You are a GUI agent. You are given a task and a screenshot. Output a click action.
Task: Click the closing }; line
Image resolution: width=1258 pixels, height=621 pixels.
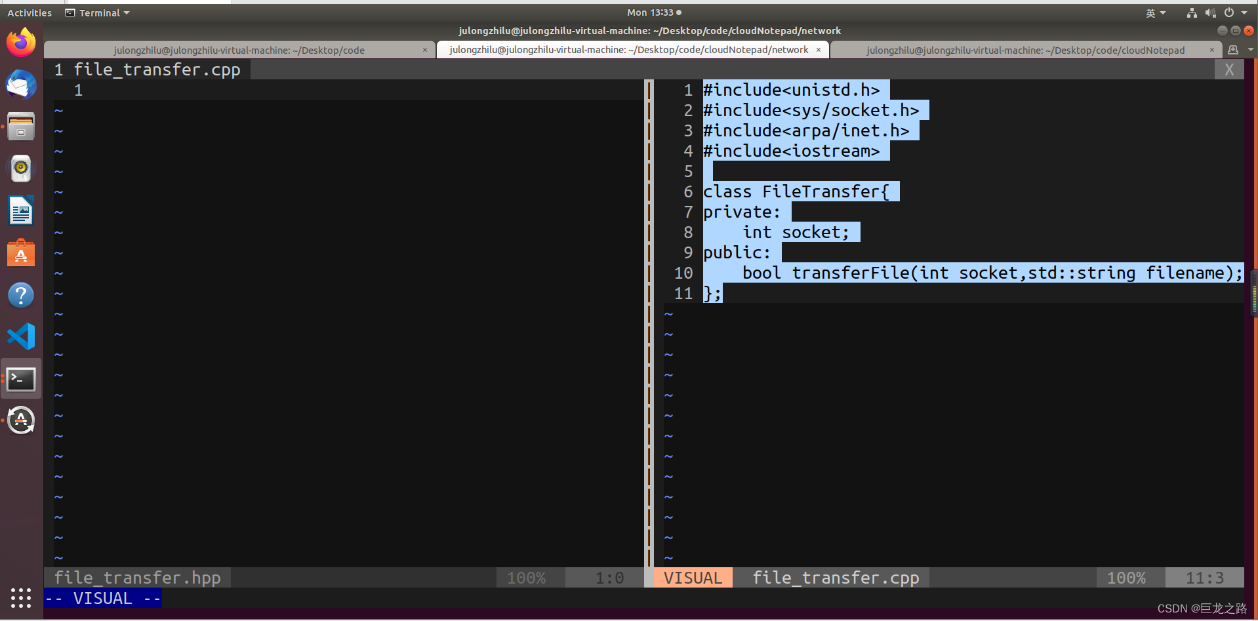tap(712, 293)
